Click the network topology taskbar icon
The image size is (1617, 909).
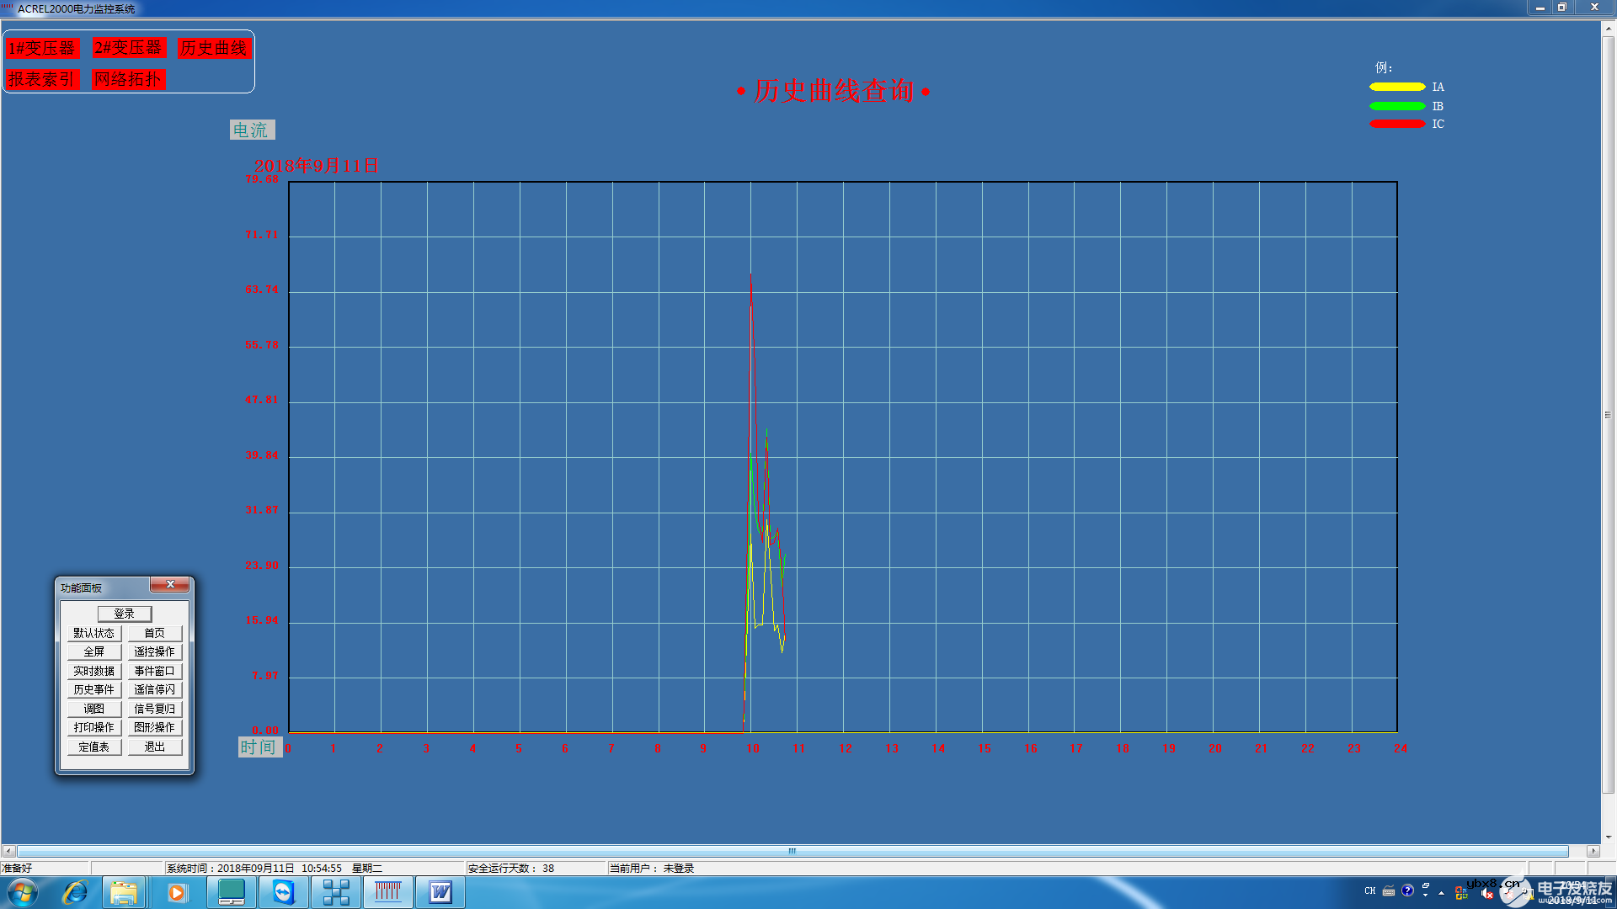[x=336, y=892]
